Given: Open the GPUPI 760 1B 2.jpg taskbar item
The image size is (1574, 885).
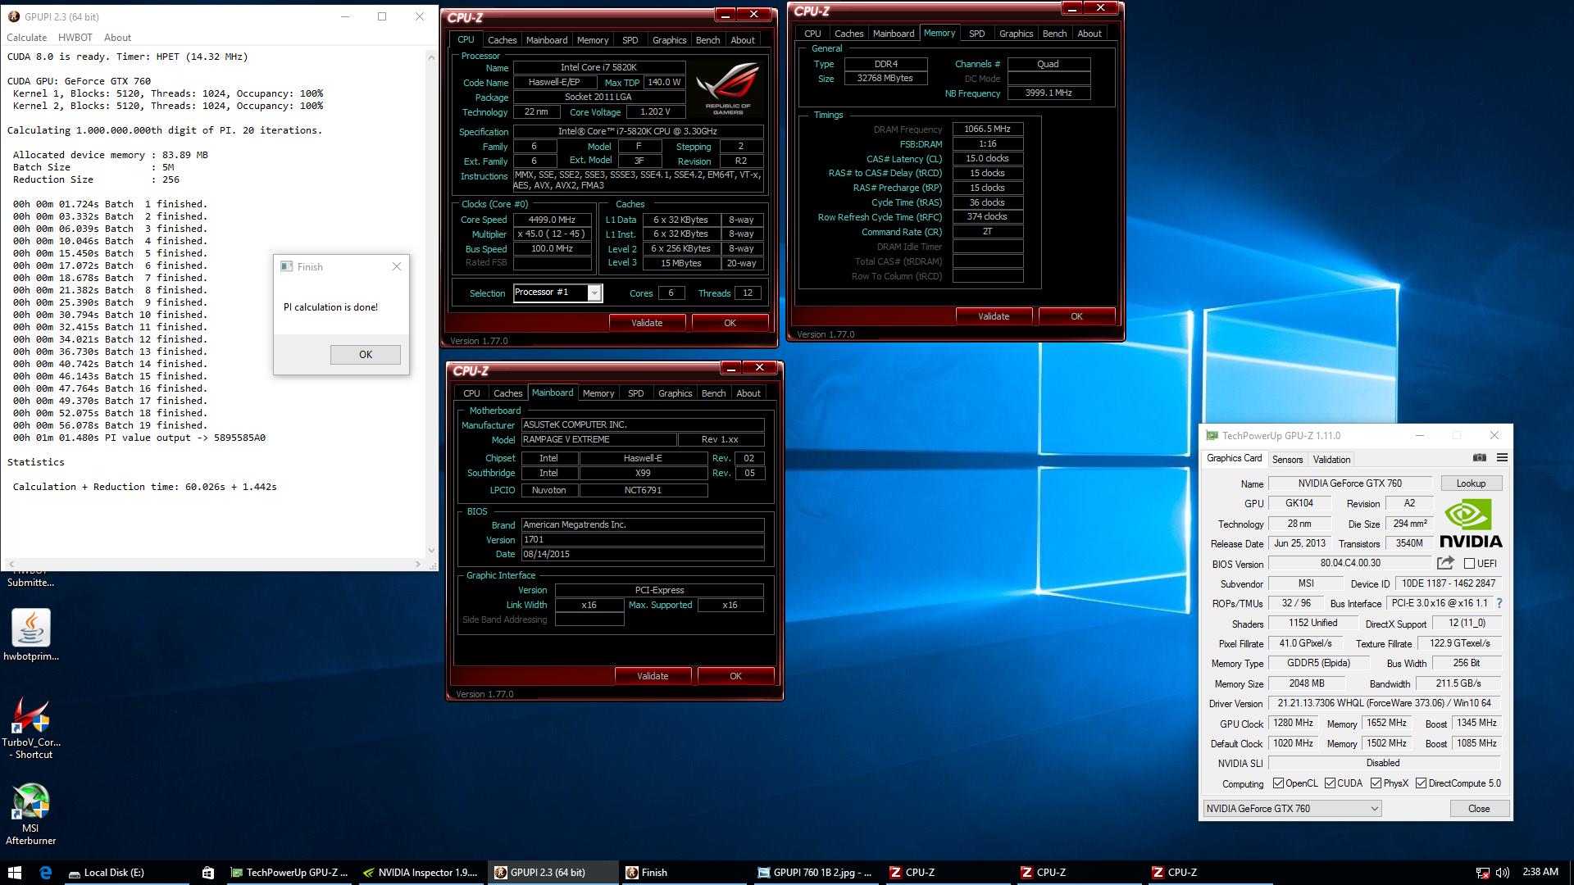Looking at the screenshot, I should [815, 873].
